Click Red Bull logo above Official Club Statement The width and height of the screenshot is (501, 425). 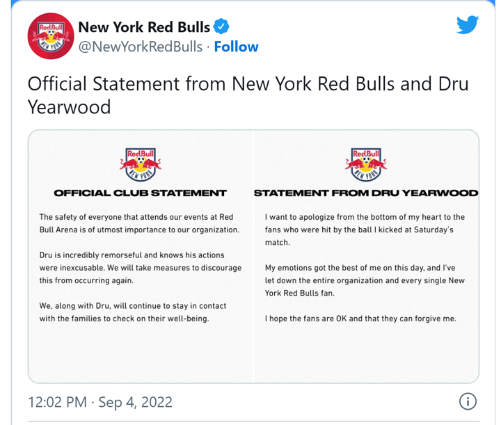click(141, 164)
